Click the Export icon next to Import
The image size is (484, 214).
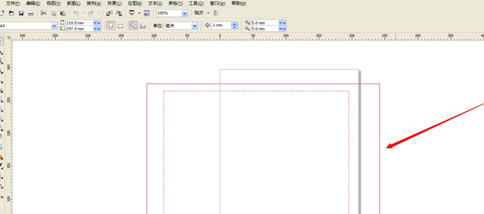click(x=118, y=13)
